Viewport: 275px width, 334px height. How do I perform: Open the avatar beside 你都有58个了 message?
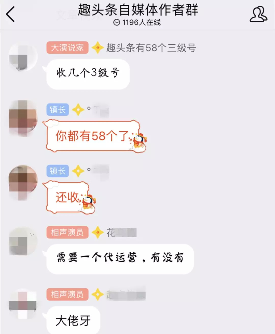point(23,118)
